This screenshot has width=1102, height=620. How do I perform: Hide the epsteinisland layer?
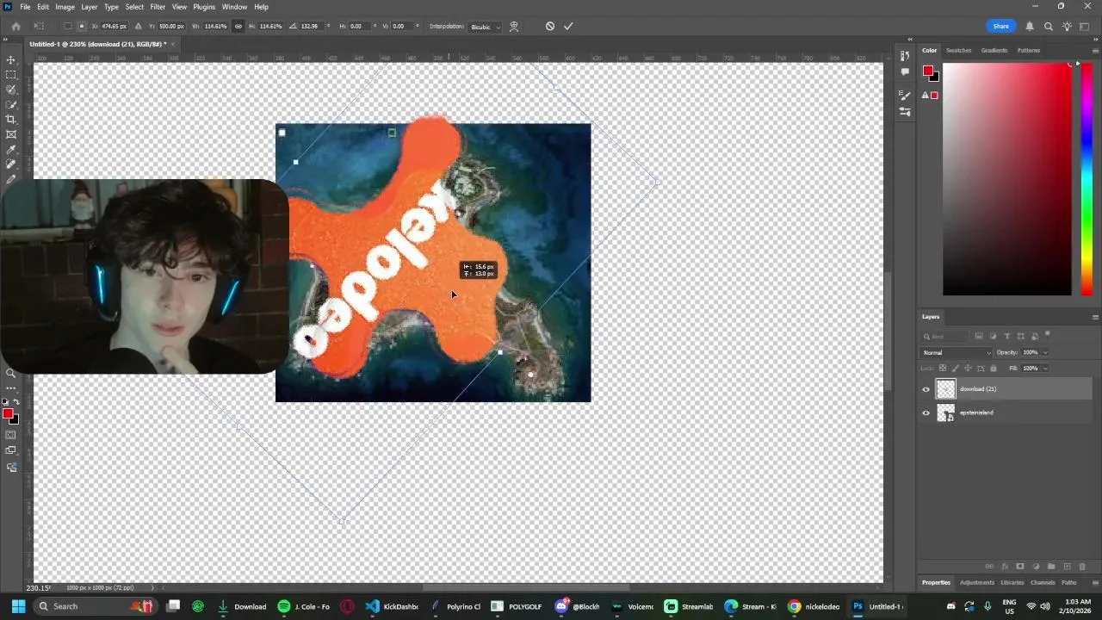(926, 412)
